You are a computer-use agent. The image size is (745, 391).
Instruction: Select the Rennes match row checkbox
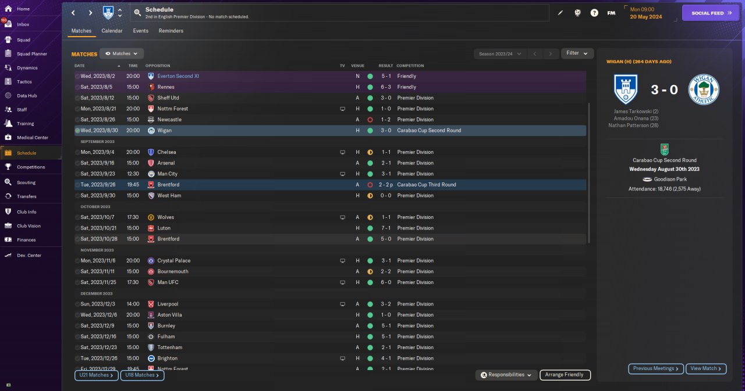coord(77,87)
